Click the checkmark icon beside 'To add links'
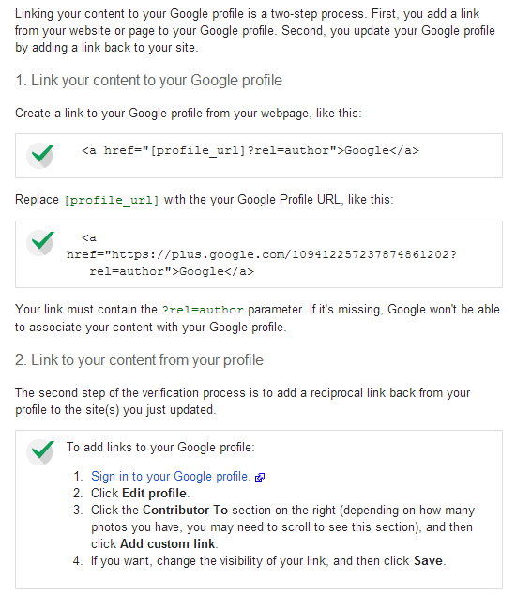Image resolution: width=531 pixels, height=595 pixels. coord(40,452)
